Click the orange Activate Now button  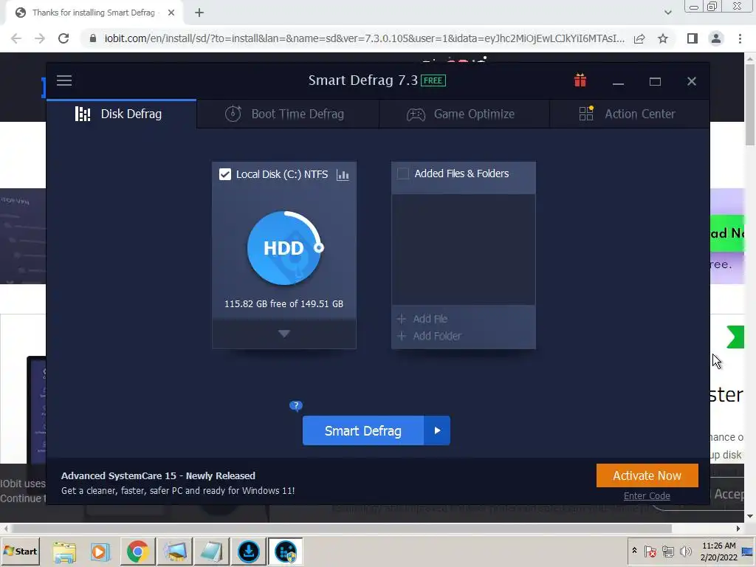click(x=647, y=475)
